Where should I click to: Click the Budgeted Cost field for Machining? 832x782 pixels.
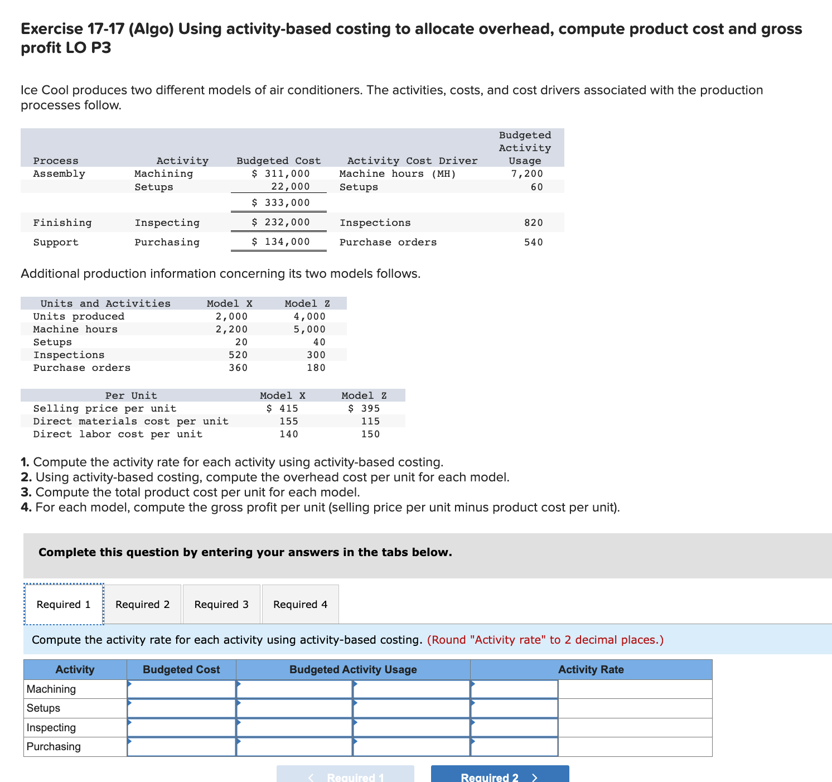coord(181,689)
